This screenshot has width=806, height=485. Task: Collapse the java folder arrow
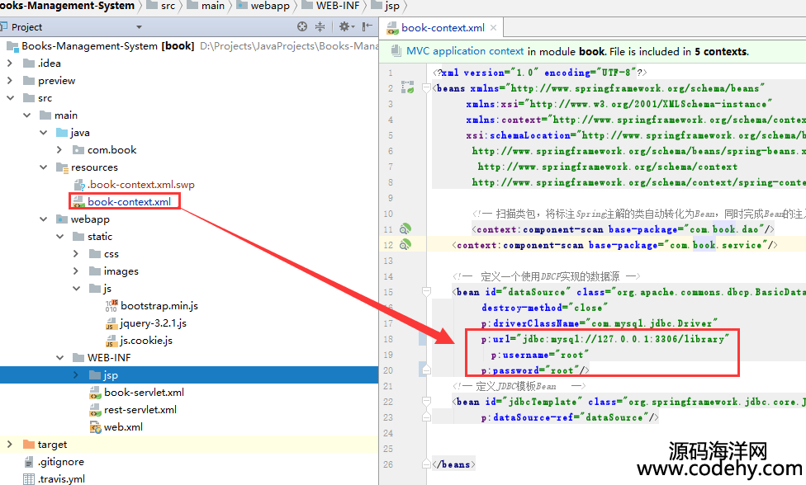(43, 133)
